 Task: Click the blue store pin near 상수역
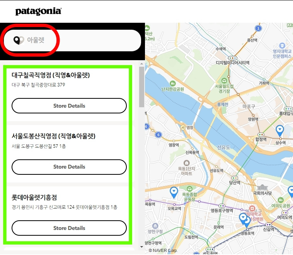click(x=280, y=131)
